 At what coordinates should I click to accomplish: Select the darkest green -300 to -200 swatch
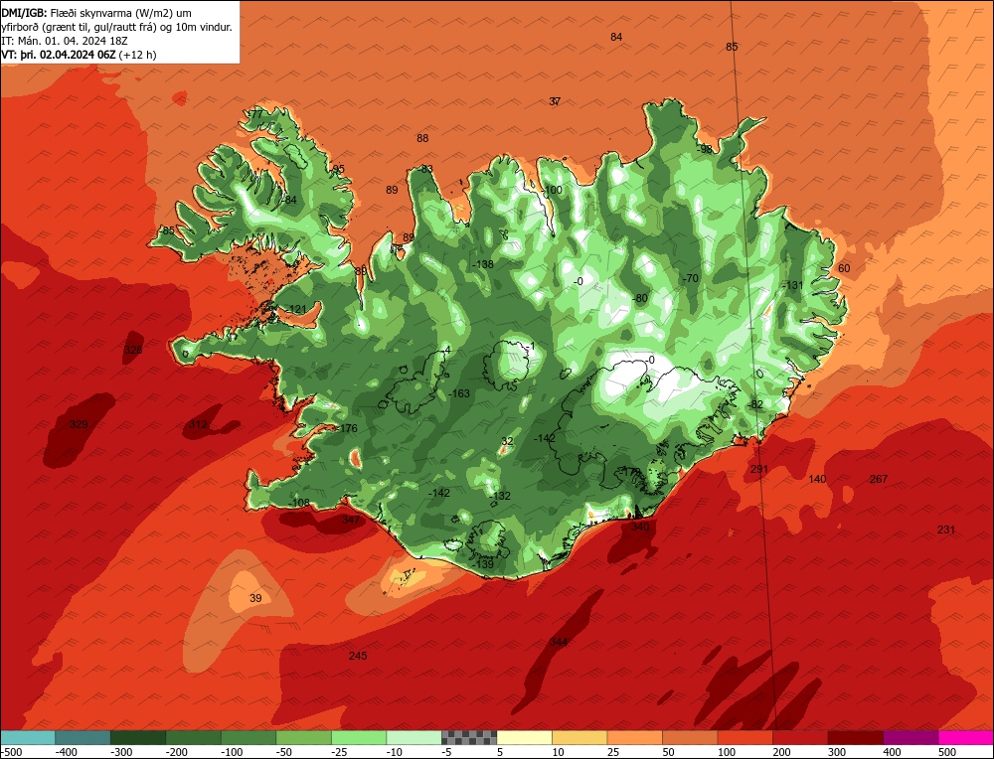coord(138,737)
